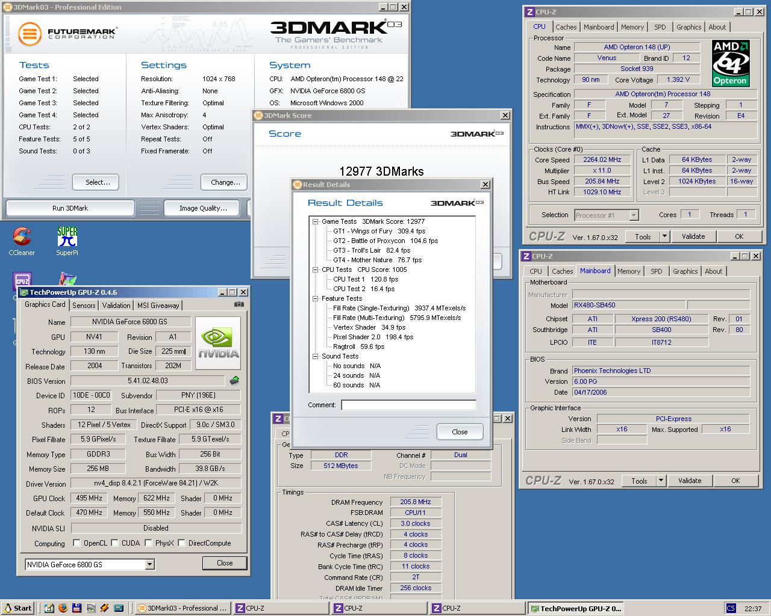Click the Comment input field
Image resolution: width=771 pixels, height=616 pixels.
coord(408,405)
